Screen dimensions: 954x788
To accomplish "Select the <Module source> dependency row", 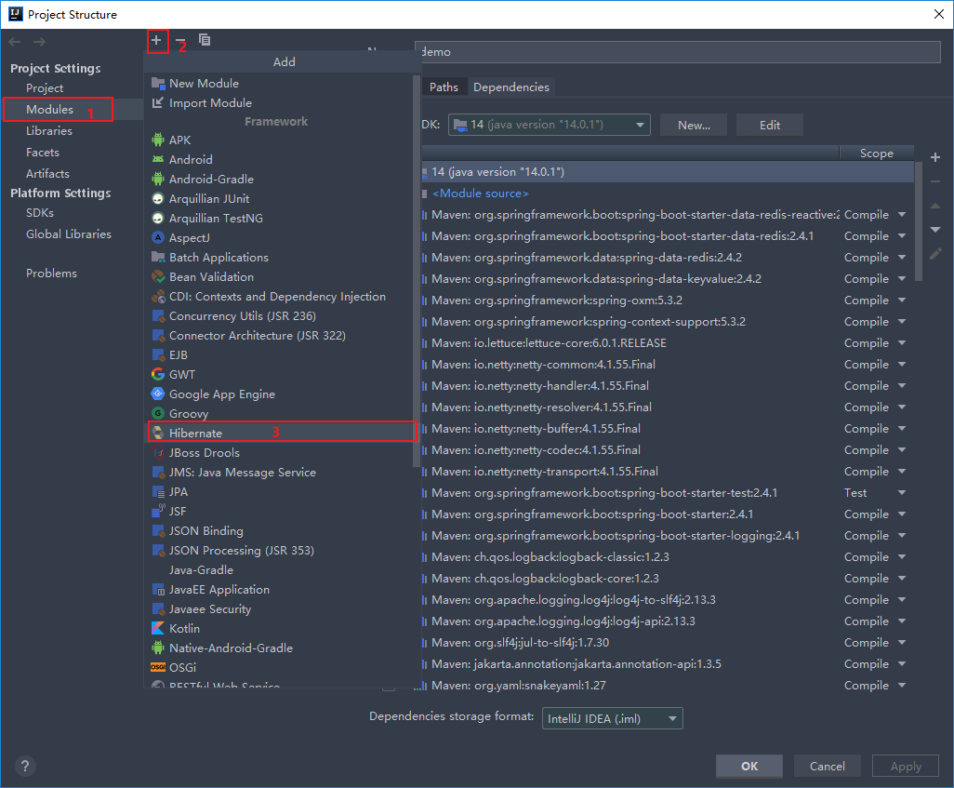I will 668,193.
